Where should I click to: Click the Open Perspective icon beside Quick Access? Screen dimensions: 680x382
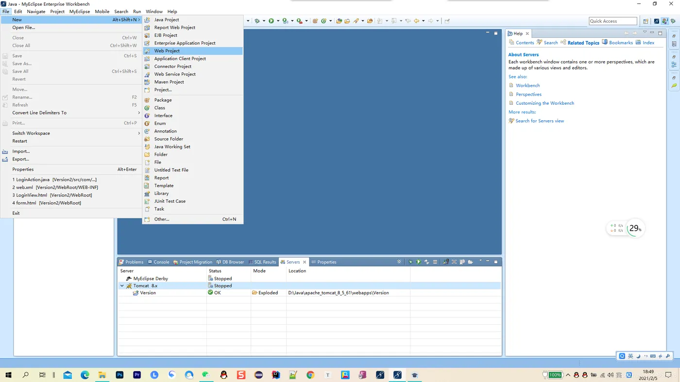pos(646,21)
